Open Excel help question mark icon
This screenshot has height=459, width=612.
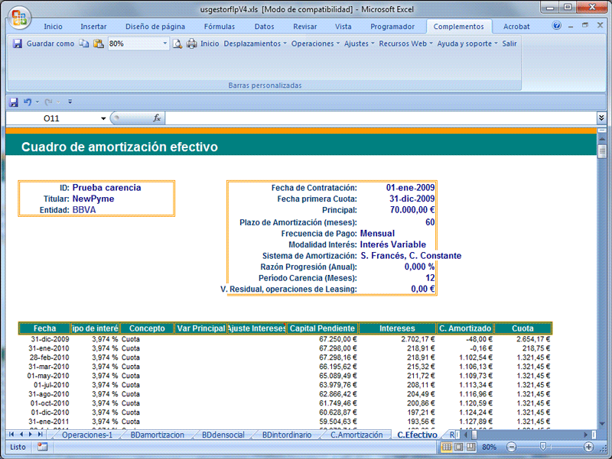tap(557, 26)
